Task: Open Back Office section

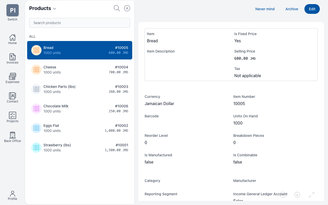Action: [x=12, y=137]
